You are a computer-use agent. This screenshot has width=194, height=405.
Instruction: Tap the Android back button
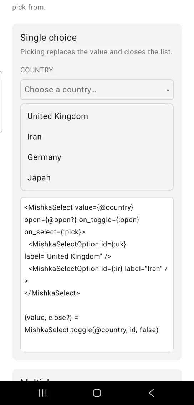[152, 393]
